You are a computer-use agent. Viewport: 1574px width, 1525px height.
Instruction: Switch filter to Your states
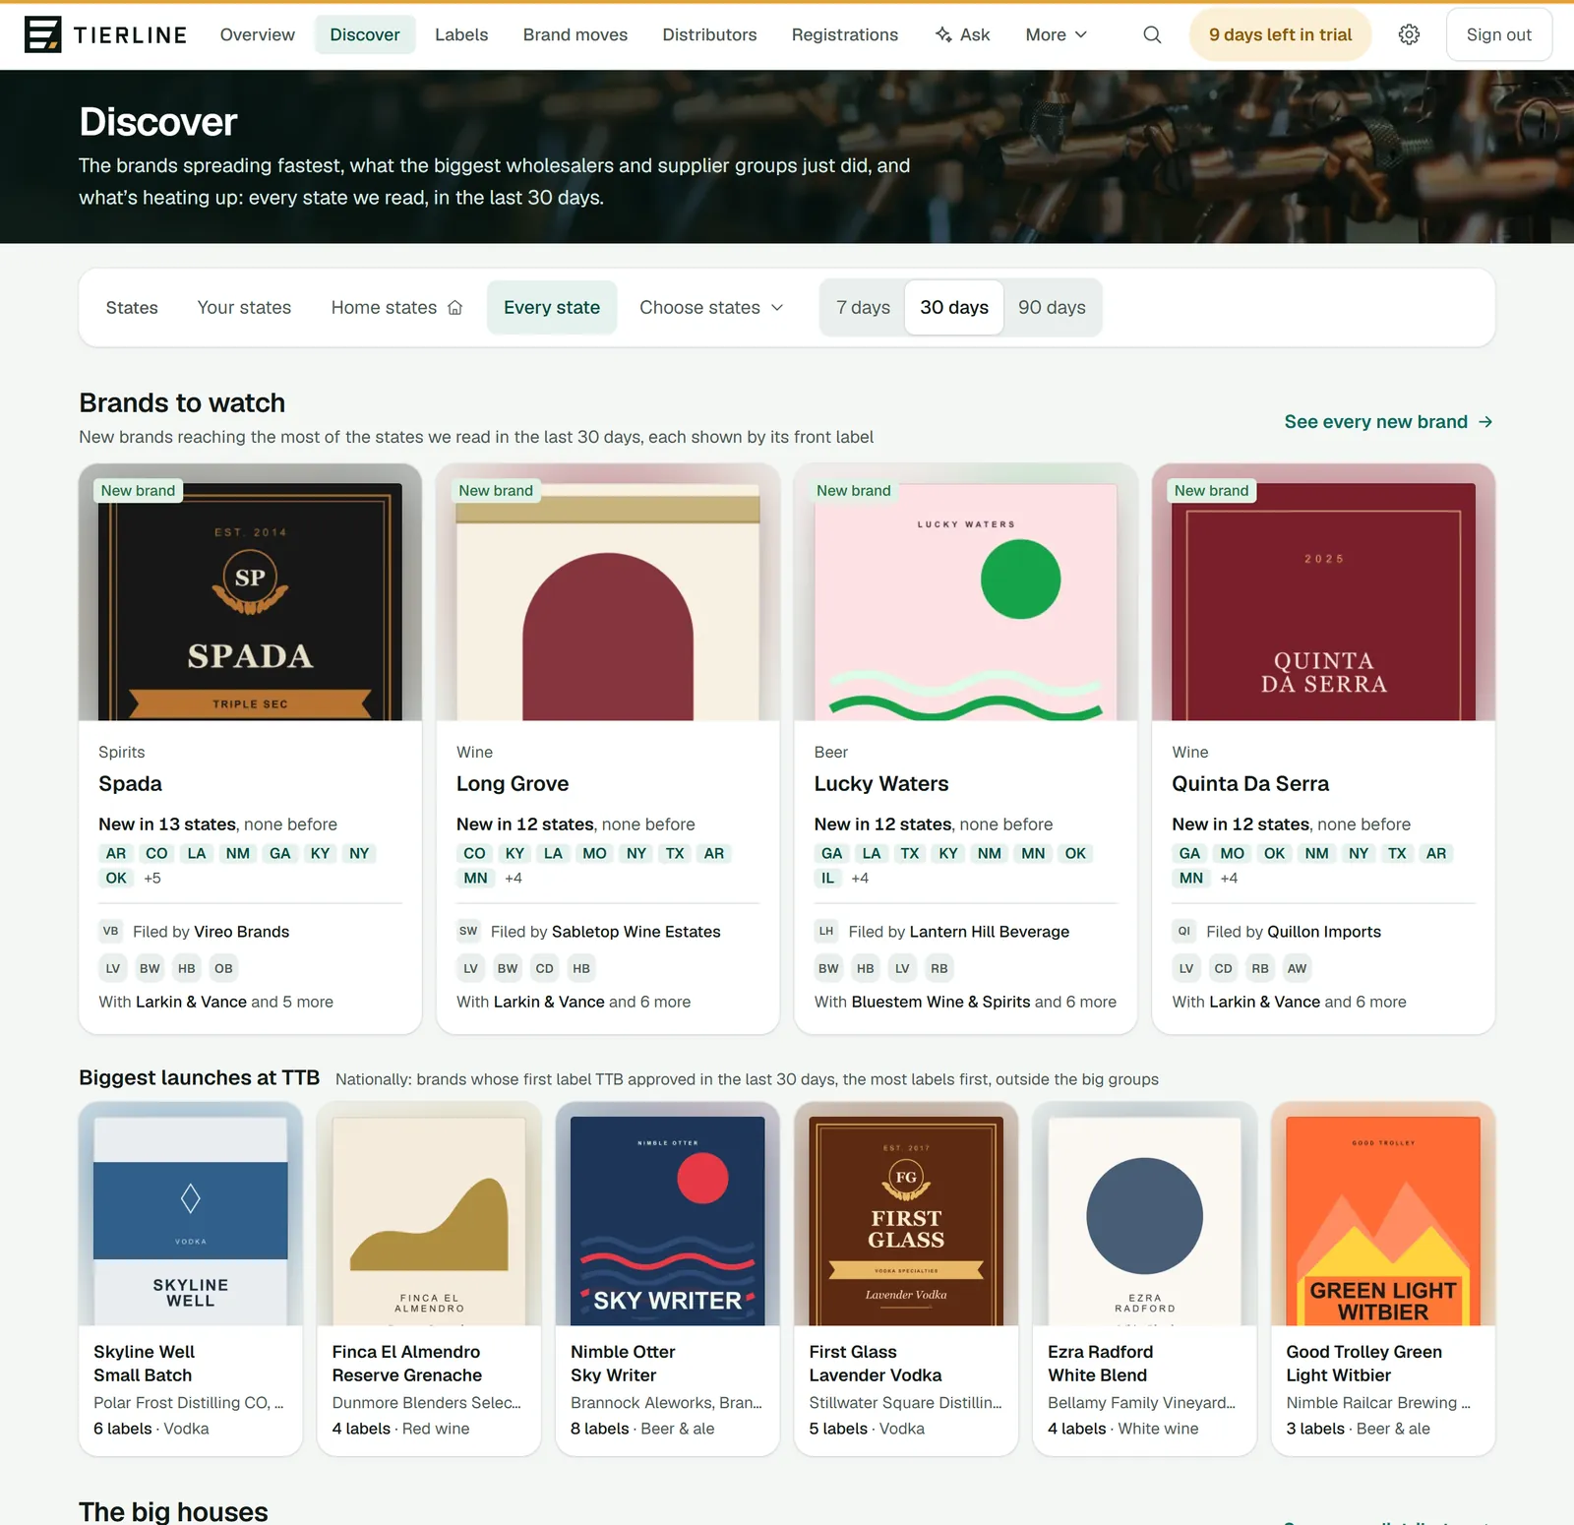[x=244, y=308]
